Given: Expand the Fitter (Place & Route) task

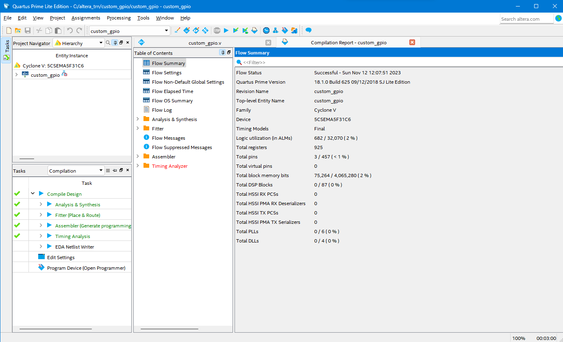Looking at the screenshot, I should [41, 215].
